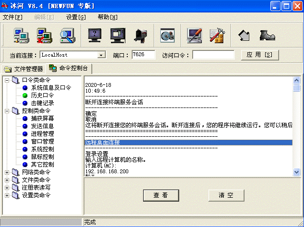The height and width of the screenshot is (227, 304).
Task: Click the 口令类命令 folder label
Action: tap(36, 80)
